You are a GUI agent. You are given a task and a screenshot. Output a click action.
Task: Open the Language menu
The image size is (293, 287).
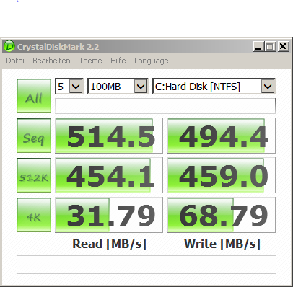(x=152, y=61)
